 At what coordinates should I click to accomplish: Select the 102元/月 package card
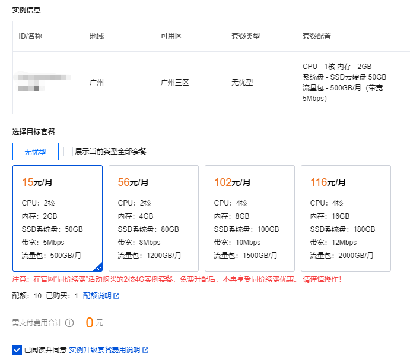250,218
